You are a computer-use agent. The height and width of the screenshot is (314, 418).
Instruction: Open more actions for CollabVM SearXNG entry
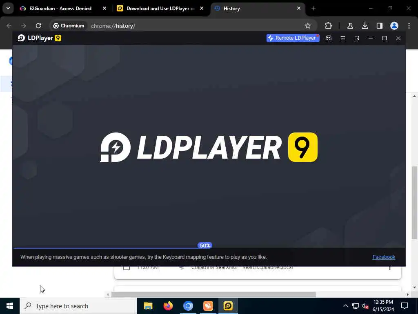[x=390, y=268]
